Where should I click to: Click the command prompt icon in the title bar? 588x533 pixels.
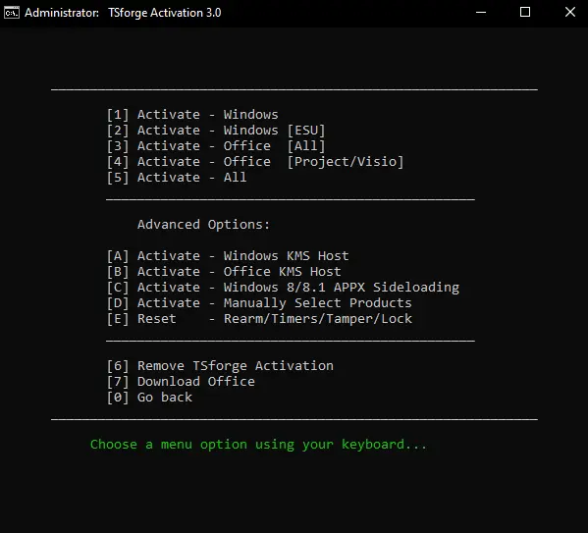(11, 13)
